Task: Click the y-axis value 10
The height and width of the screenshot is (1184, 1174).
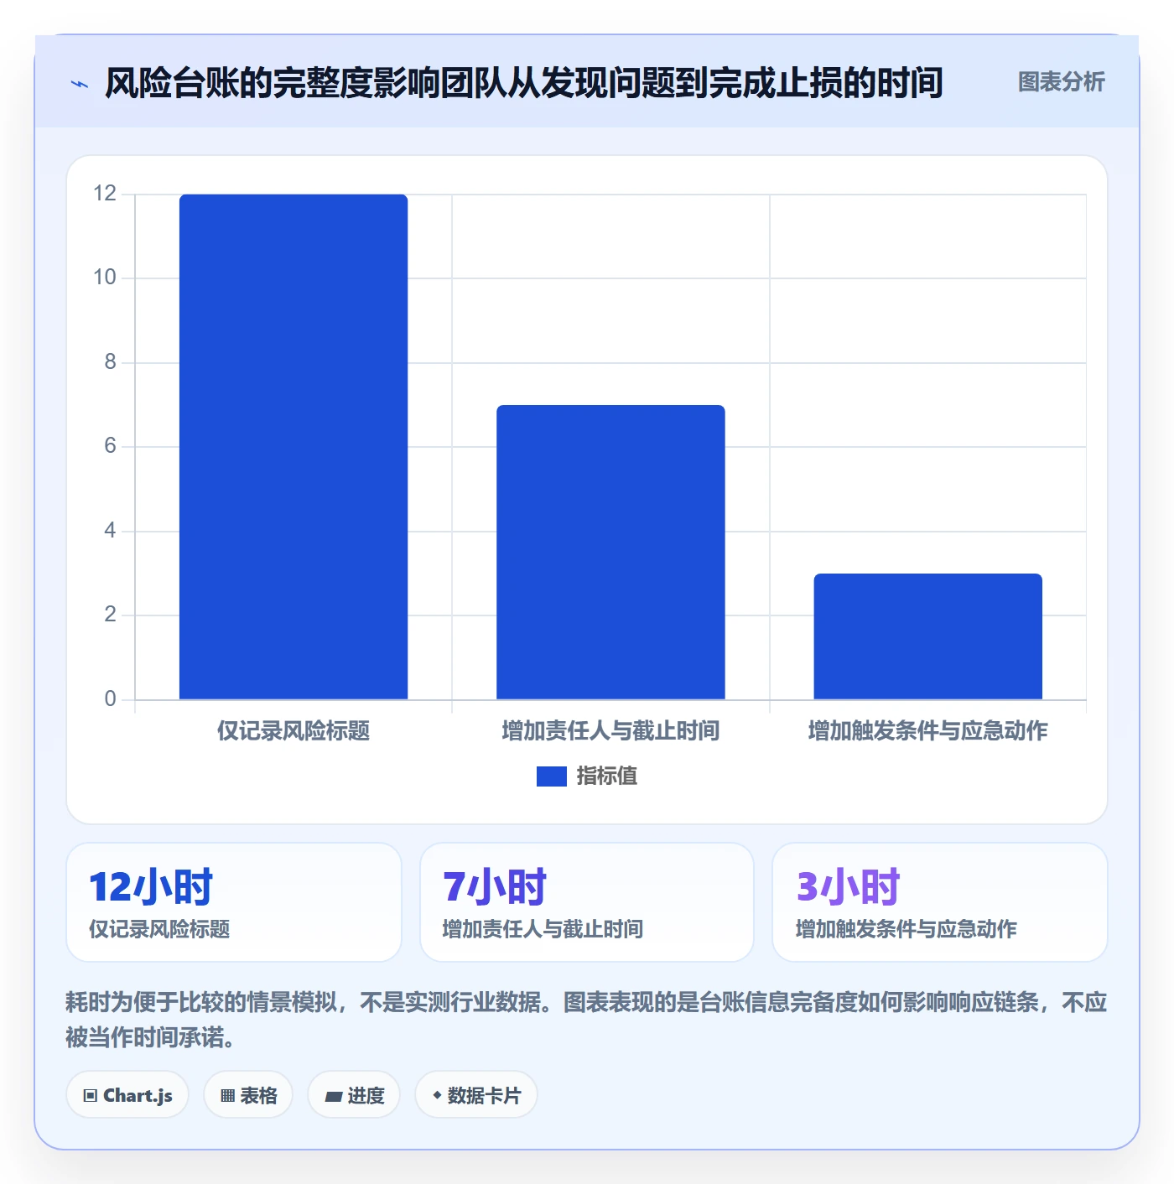Action: (105, 278)
